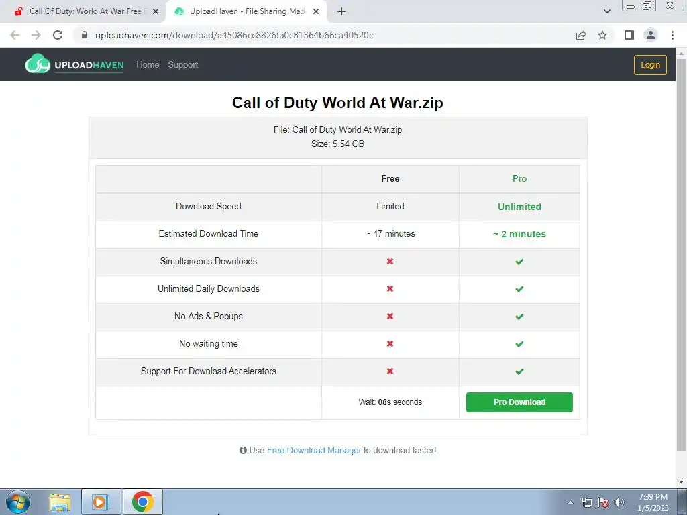Share this page via share icon

click(581, 35)
